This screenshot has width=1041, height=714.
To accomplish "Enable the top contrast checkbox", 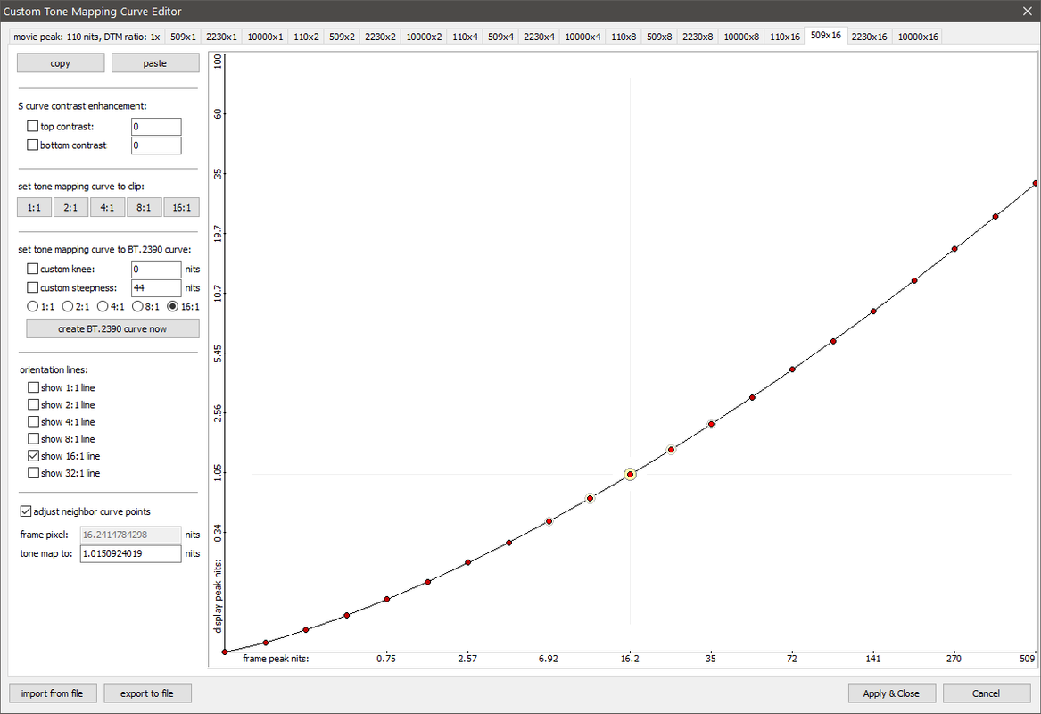I will tap(32, 126).
